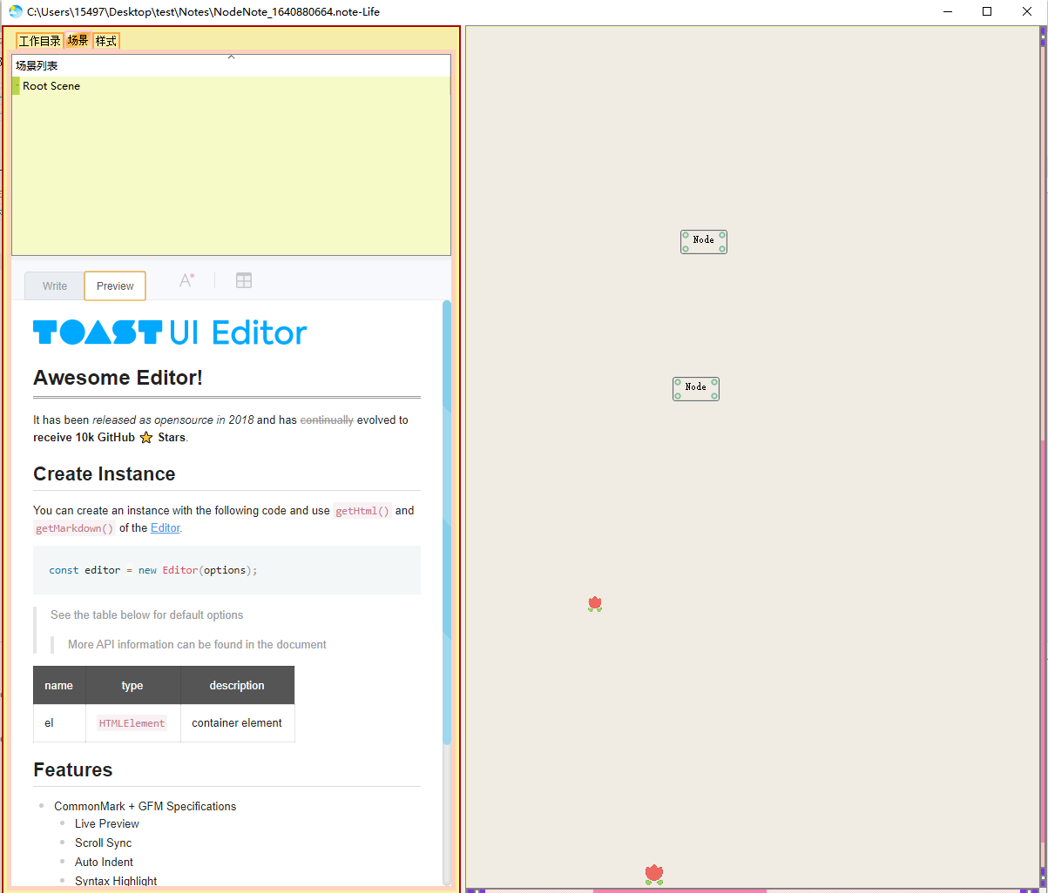Click the larger tulip flower near canvas bottom
The image size is (1048, 893).
[654, 874]
